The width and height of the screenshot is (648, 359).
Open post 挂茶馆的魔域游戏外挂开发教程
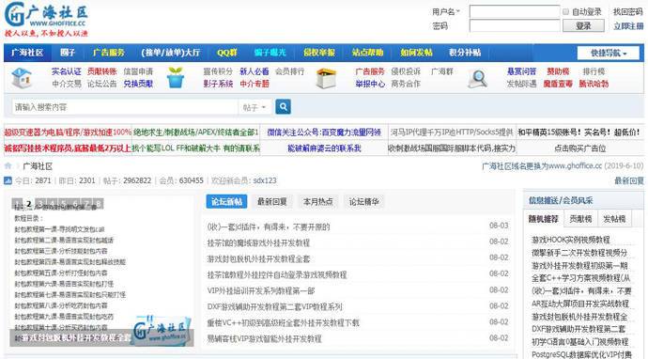pyautogui.click(x=258, y=242)
